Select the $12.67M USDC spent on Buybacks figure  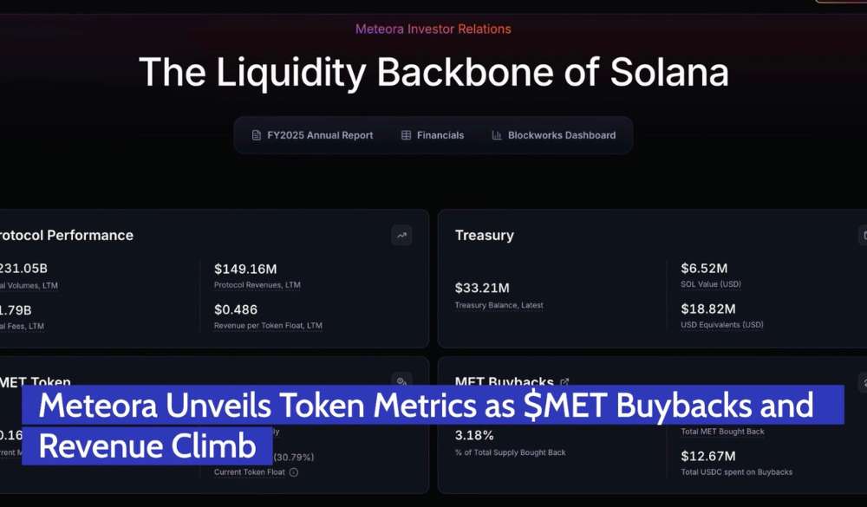coord(708,456)
